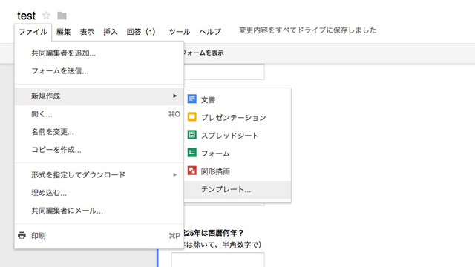Create a new プレゼンテーション
Image resolution: width=475 pixels, height=267 pixels.
point(237,117)
